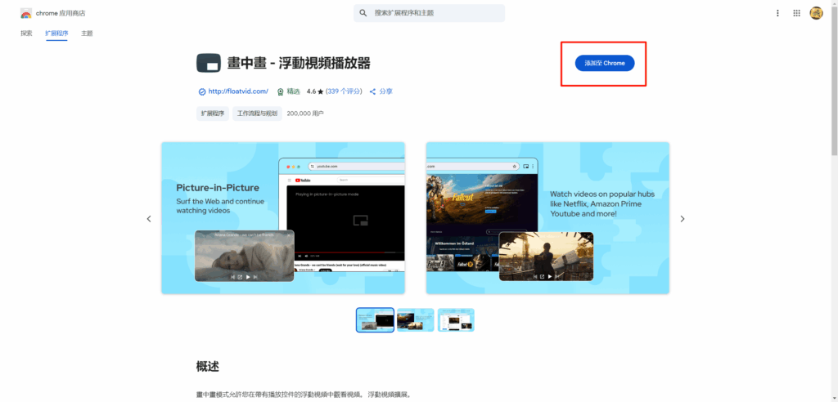This screenshot has height=402, width=838.
Task: Show previous screenshot with left arrow
Action: 149,219
